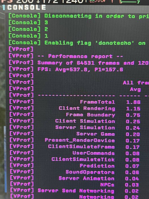Click the orange graph icon at top
Viewport: 149px width, 199px height.
point(98,1)
